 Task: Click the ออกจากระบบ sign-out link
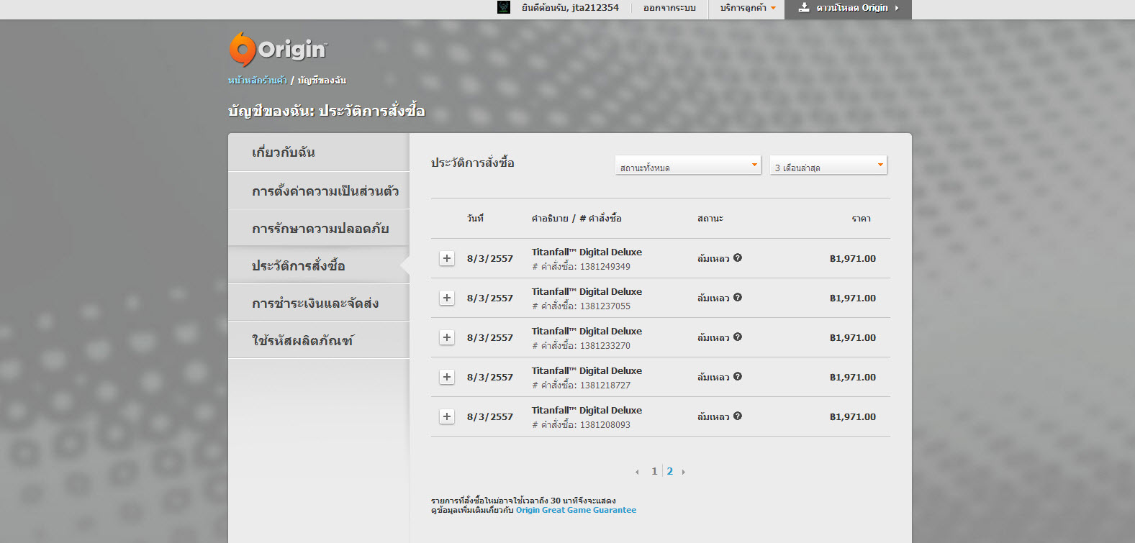(669, 8)
